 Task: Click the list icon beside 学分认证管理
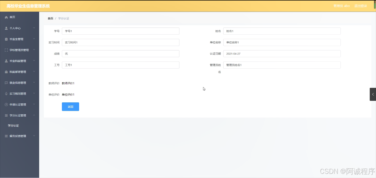[x=6, y=115]
